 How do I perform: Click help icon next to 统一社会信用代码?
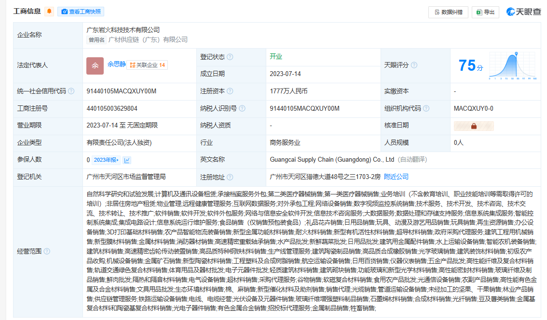(71, 91)
